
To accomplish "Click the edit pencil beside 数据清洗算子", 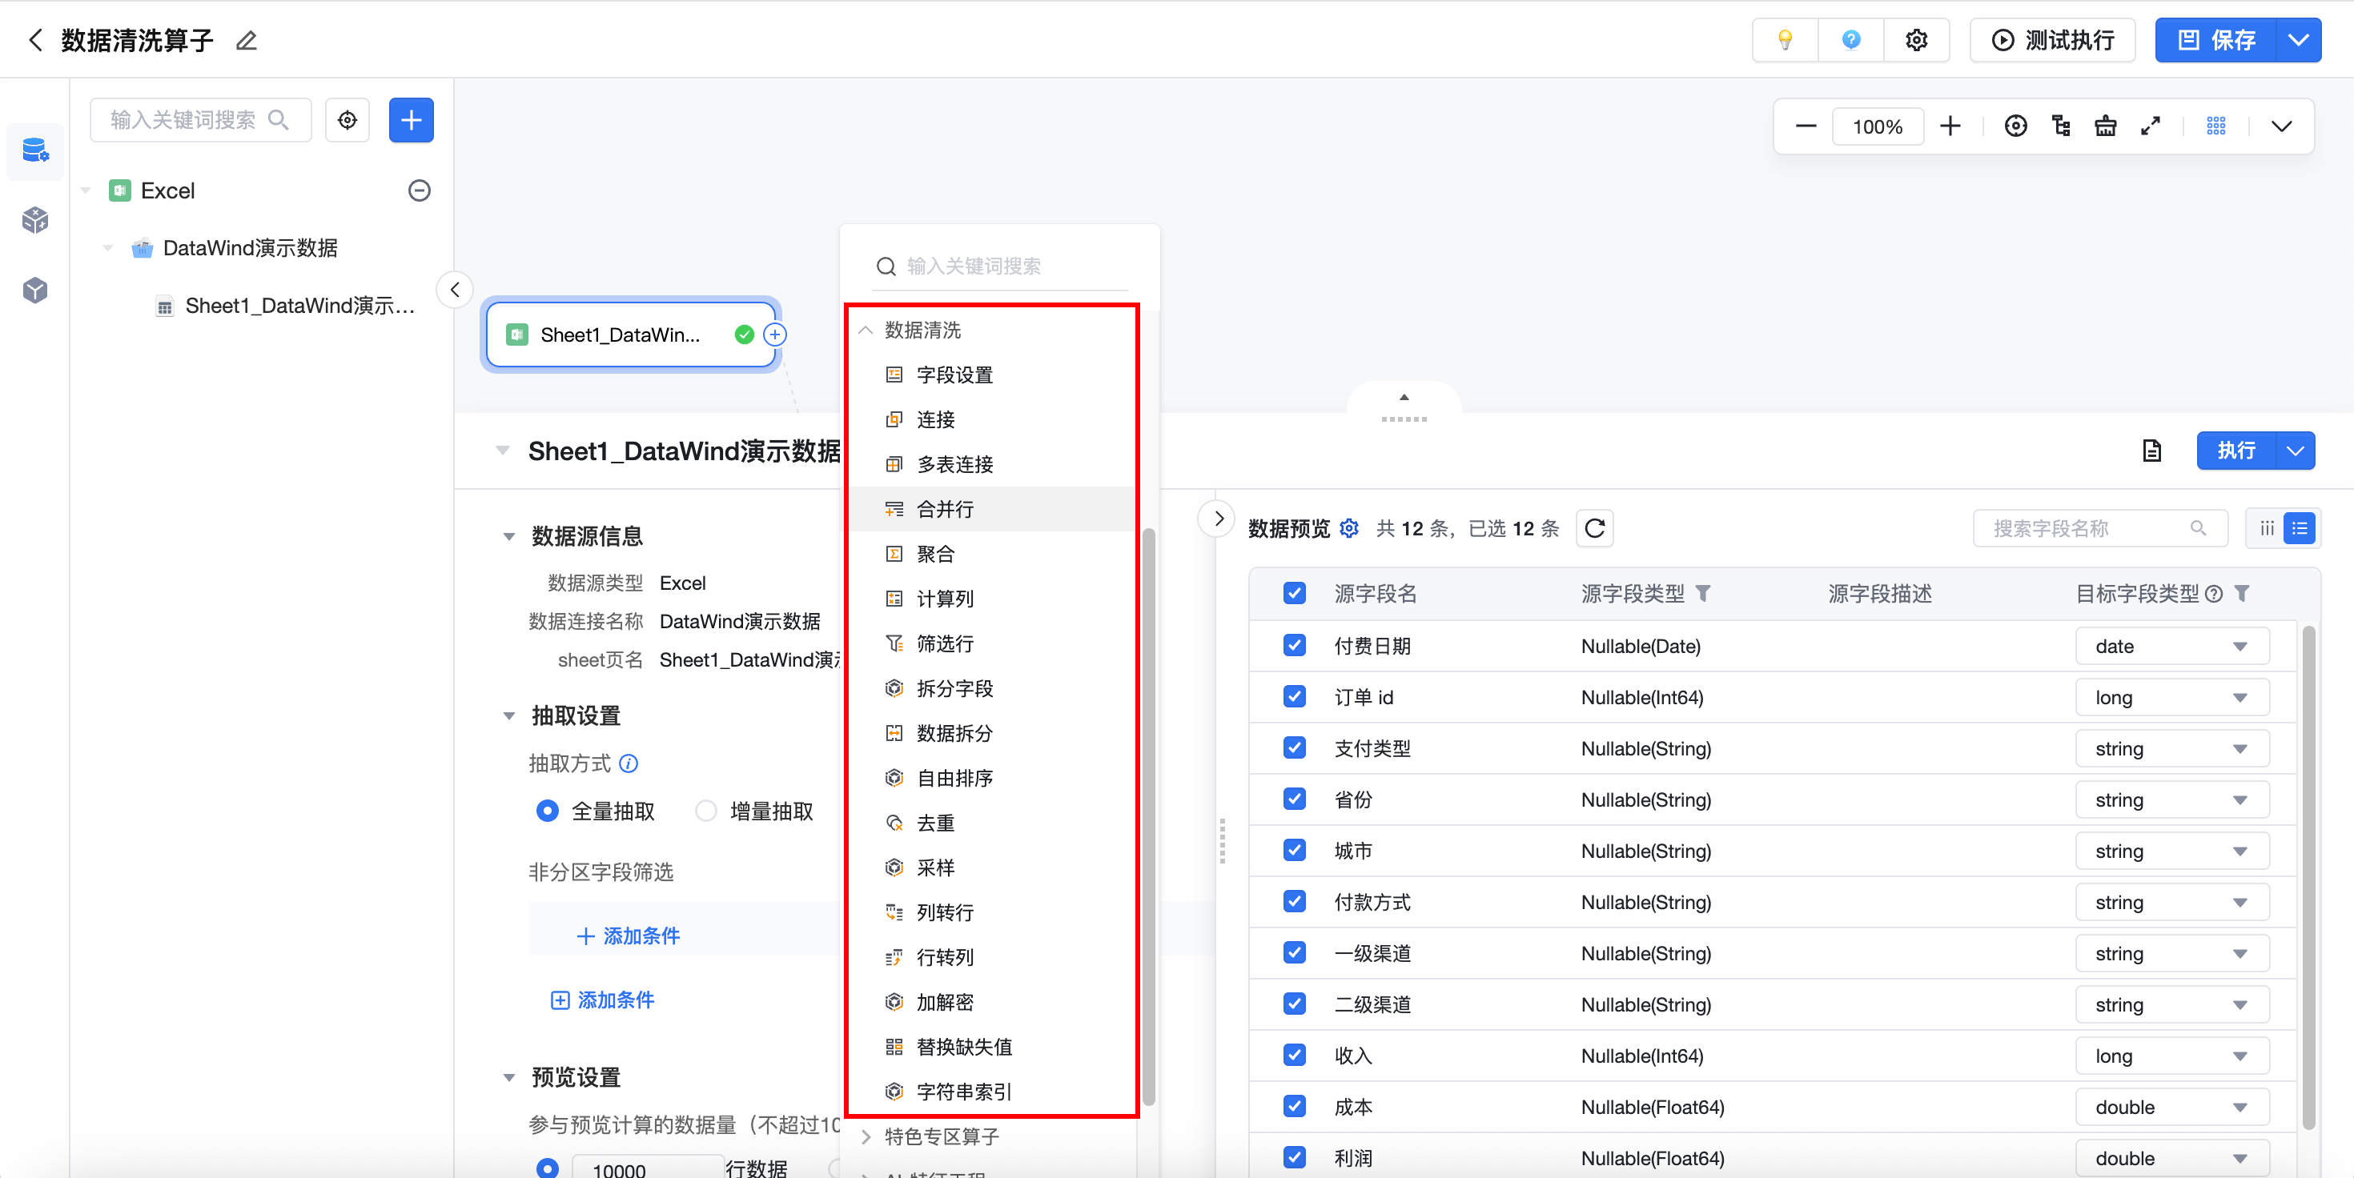I will tap(246, 40).
